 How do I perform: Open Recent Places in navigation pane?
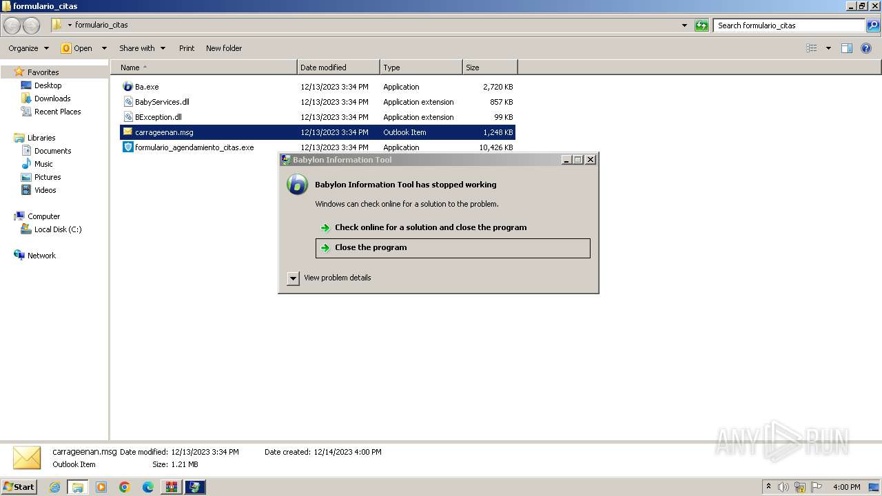pos(57,112)
